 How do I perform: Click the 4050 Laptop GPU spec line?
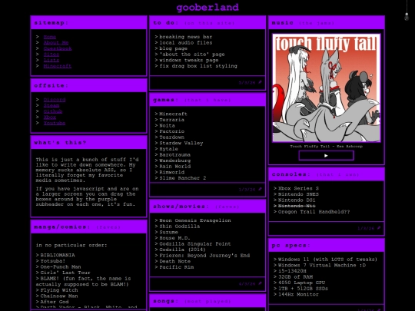pyautogui.click(x=301, y=283)
